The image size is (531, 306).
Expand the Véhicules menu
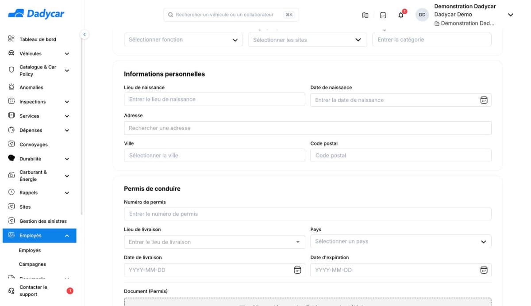coord(67,54)
